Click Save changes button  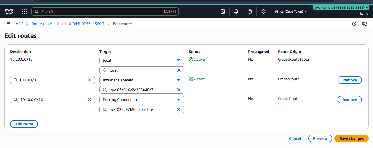click(x=351, y=138)
